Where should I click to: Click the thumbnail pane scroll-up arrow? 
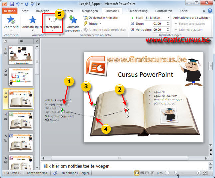click(x=37, y=47)
